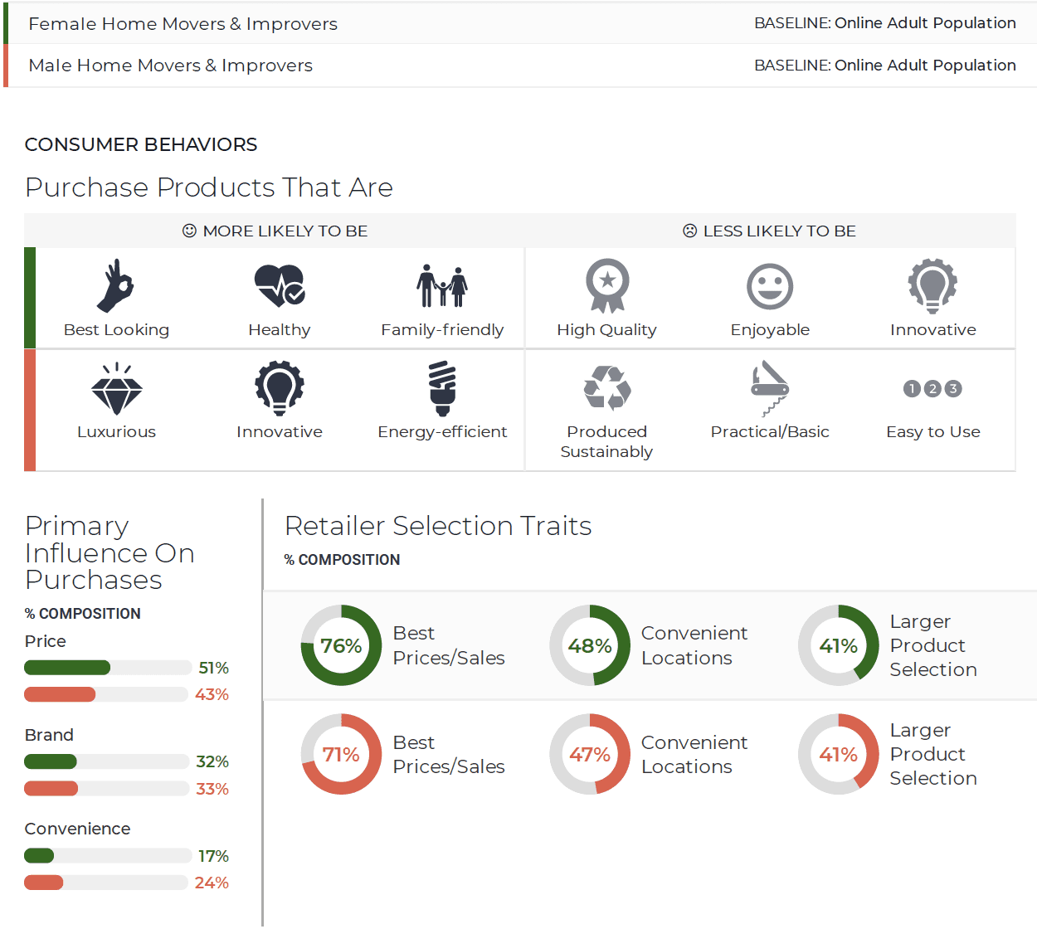Screen dimensions: 1037x929
Task: Click the green 48% Convenient Locations donut
Action: click(590, 645)
